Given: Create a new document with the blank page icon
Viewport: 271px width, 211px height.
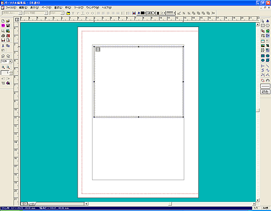Looking at the screenshot, I should coord(3,21).
